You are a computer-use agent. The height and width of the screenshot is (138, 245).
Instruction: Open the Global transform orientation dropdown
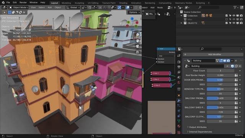[x=73, y=7]
